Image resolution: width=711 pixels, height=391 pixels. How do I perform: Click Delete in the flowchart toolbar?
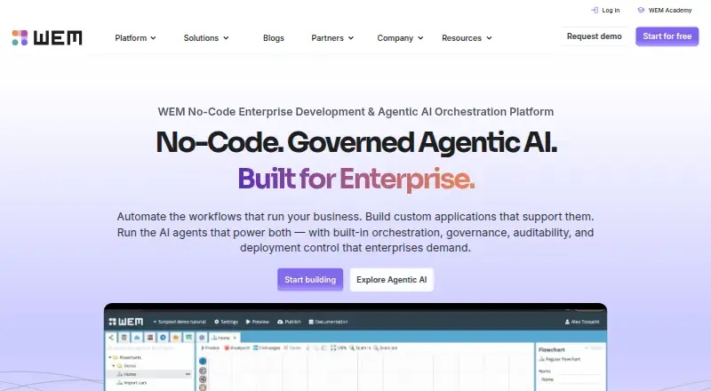[x=292, y=348]
